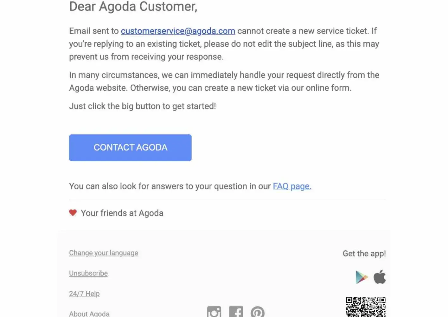Image resolution: width=448 pixels, height=317 pixels.
Task: Open the 24/7 Help link
Action: (84, 294)
